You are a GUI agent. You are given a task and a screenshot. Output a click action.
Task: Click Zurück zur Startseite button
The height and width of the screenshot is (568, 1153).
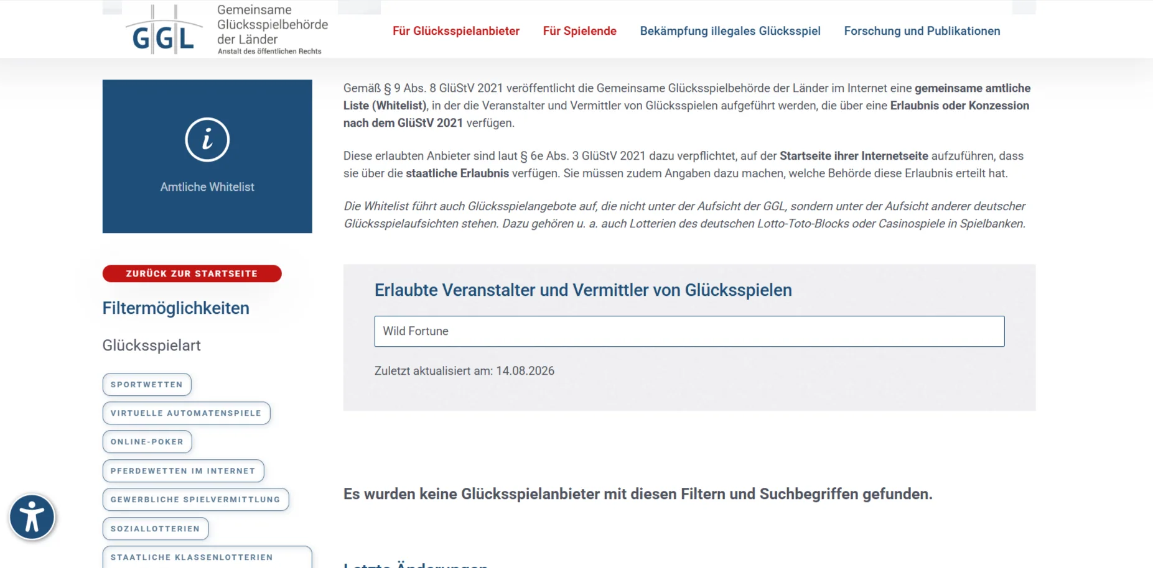[192, 273]
